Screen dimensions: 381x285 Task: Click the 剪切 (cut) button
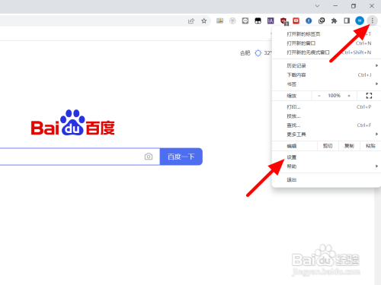[x=328, y=146]
